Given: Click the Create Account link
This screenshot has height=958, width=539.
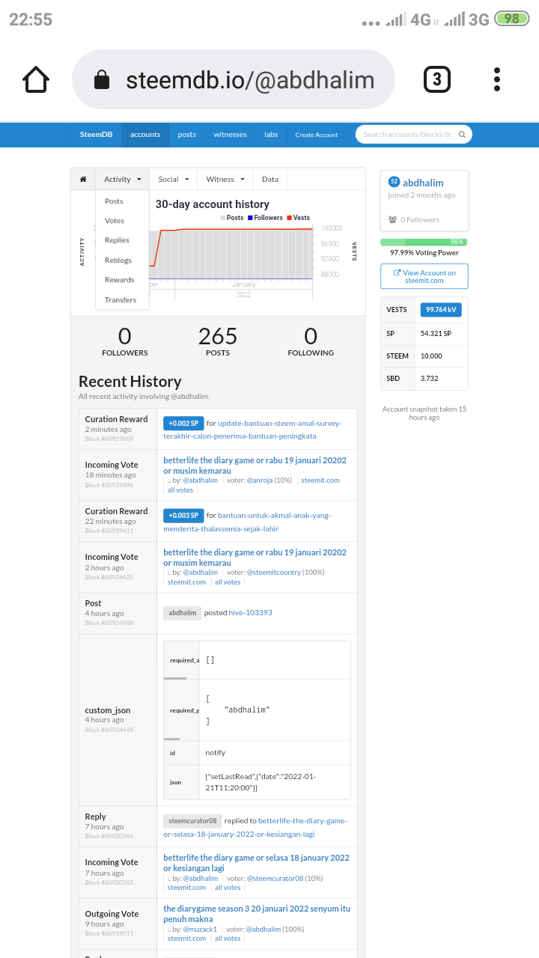Looking at the screenshot, I should (317, 135).
